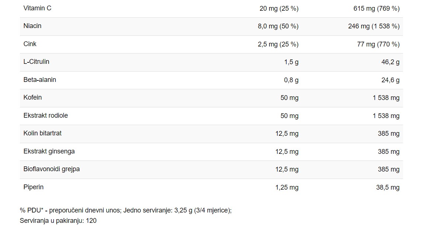The image size is (424, 228).
Task: Click the 1,25 mg Piperin serving value
Action: [287, 187]
